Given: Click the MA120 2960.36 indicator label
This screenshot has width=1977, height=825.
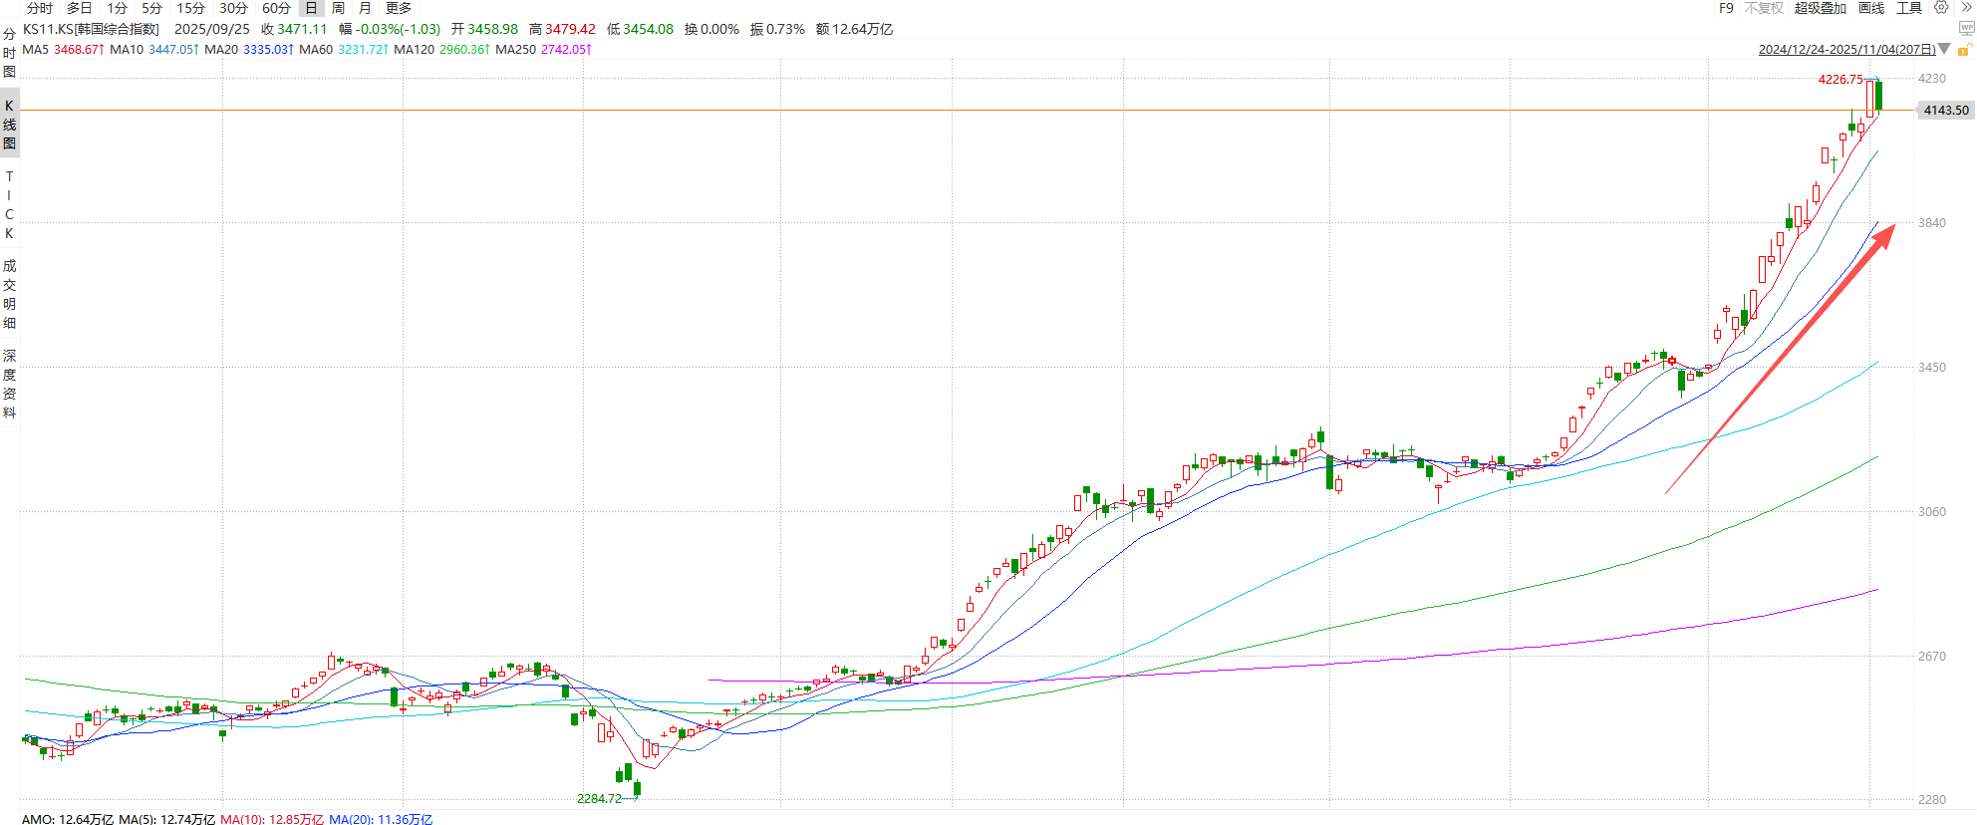Looking at the screenshot, I should pyautogui.click(x=441, y=49).
